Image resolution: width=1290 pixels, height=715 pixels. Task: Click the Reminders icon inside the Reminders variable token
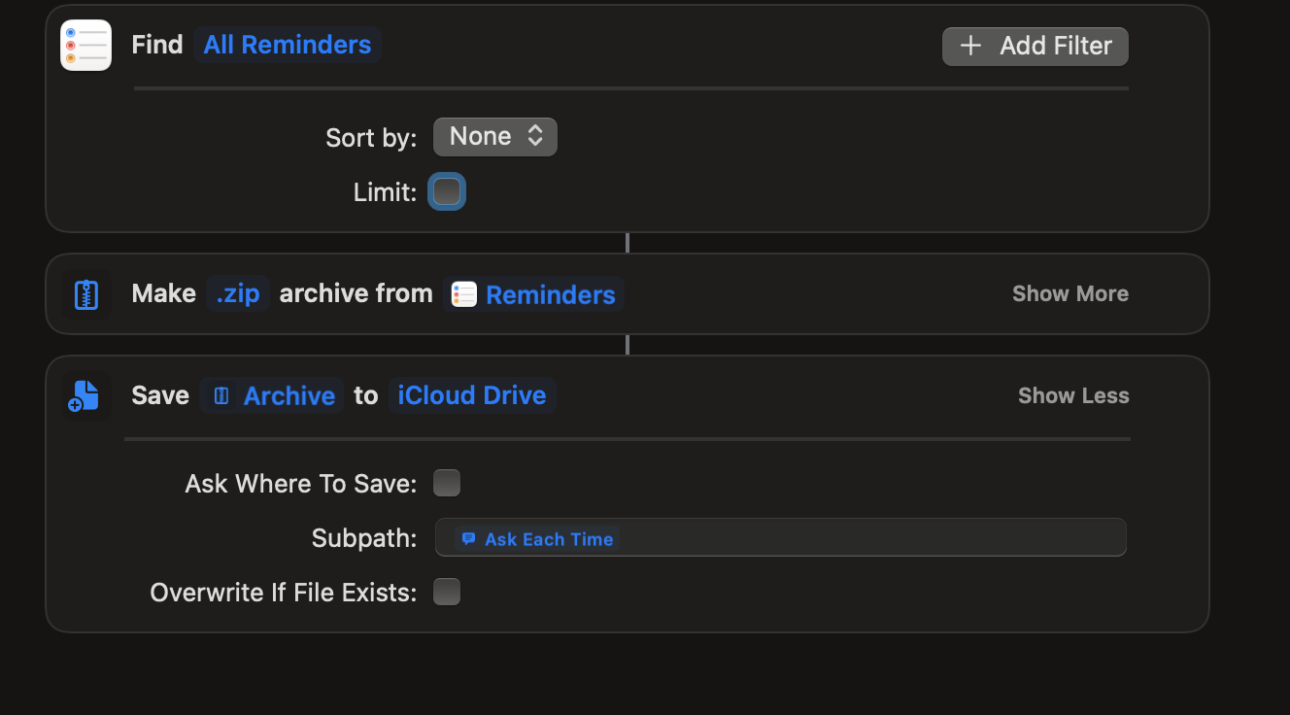pos(463,293)
